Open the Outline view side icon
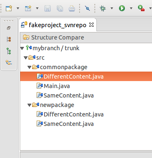Screen dimensions: 152x158 (x=9, y=63)
